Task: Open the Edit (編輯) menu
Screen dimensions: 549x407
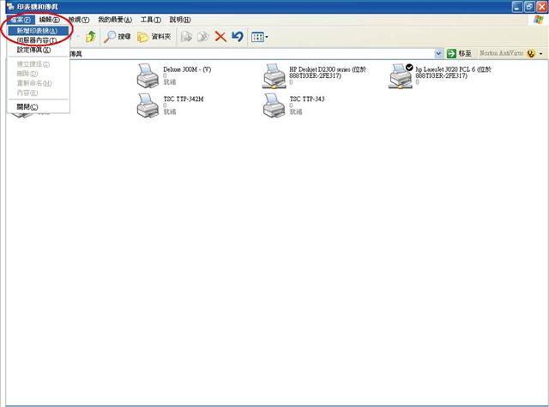Action: point(50,20)
